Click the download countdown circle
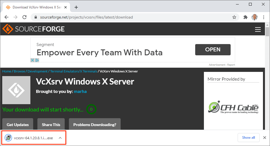270x146 pixels. coord(91,109)
